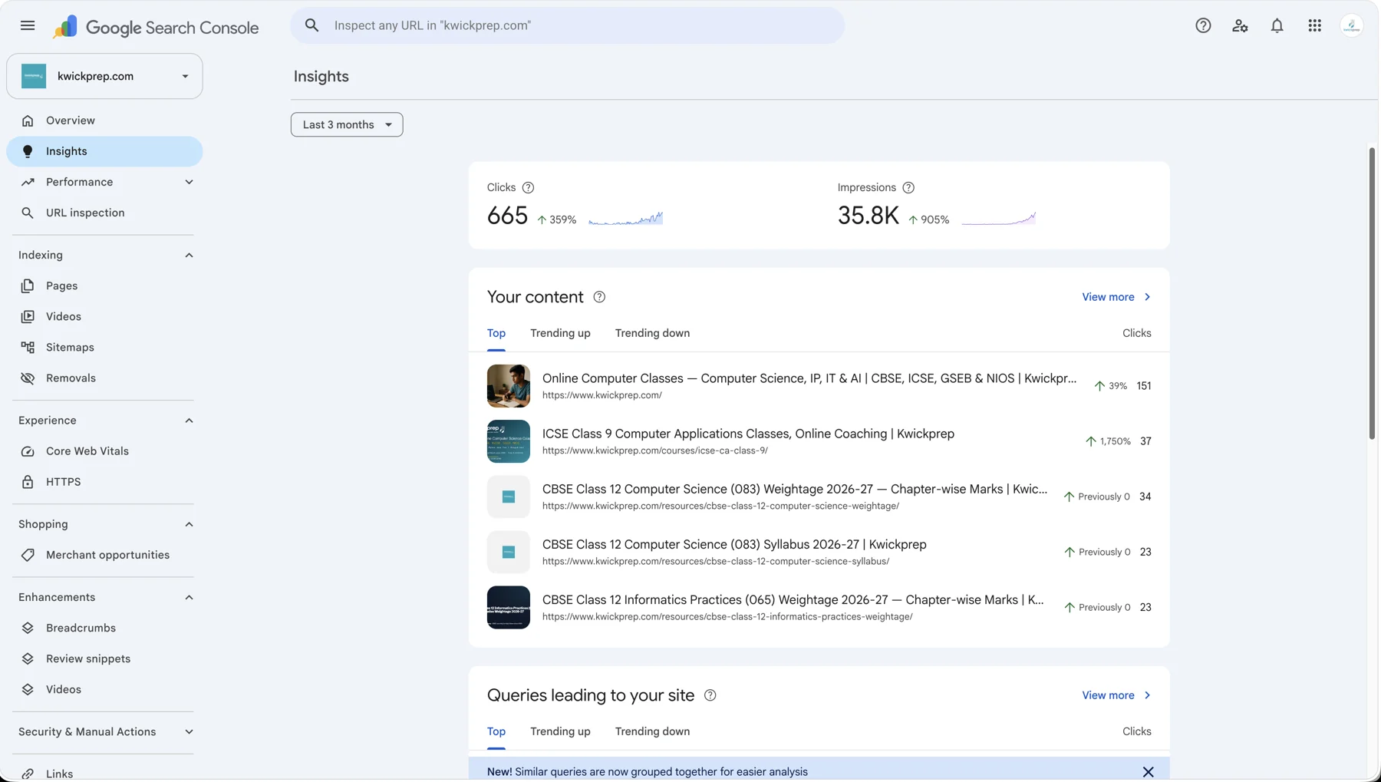Collapse the Indexing section
Image resolution: width=1381 pixels, height=782 pixels.
189,255
